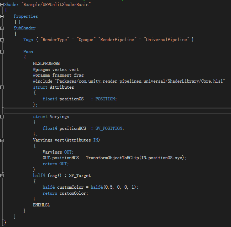The width and height of the screenshot is (231, 227).
Task: Click the Varyings OUT declaration
Action: 58,152
